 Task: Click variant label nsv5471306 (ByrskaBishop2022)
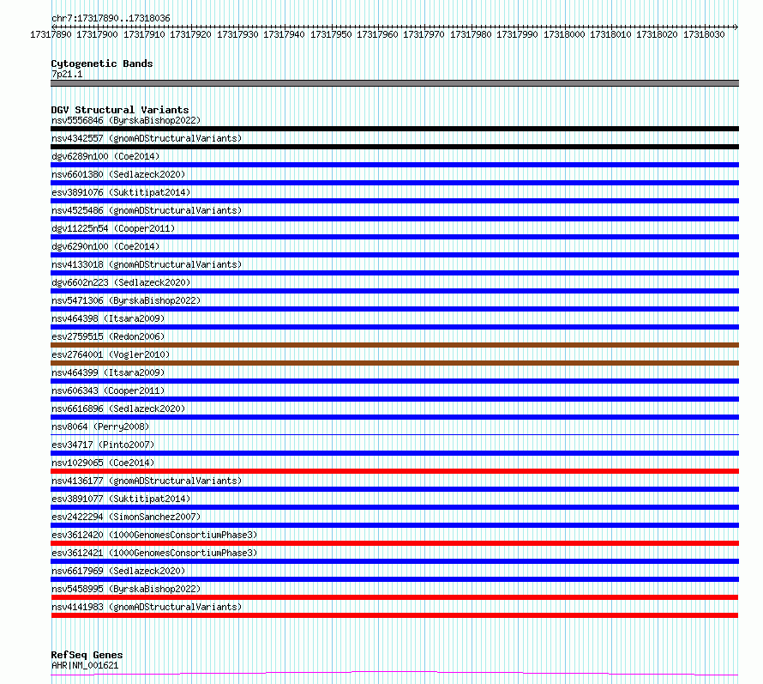pos(126,300)
